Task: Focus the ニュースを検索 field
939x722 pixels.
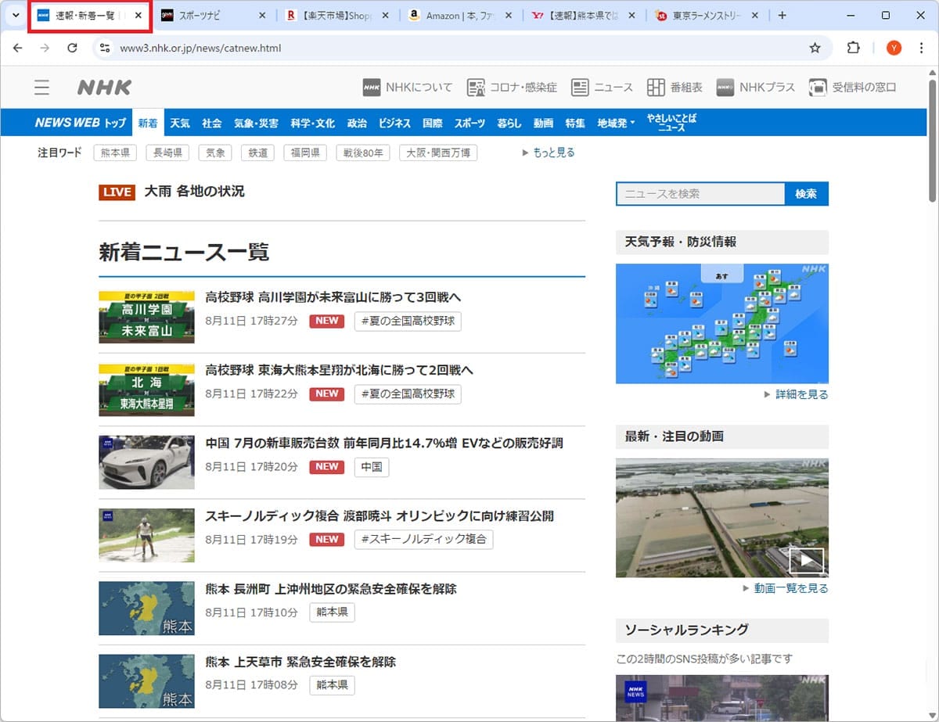Action: [700, 194]
